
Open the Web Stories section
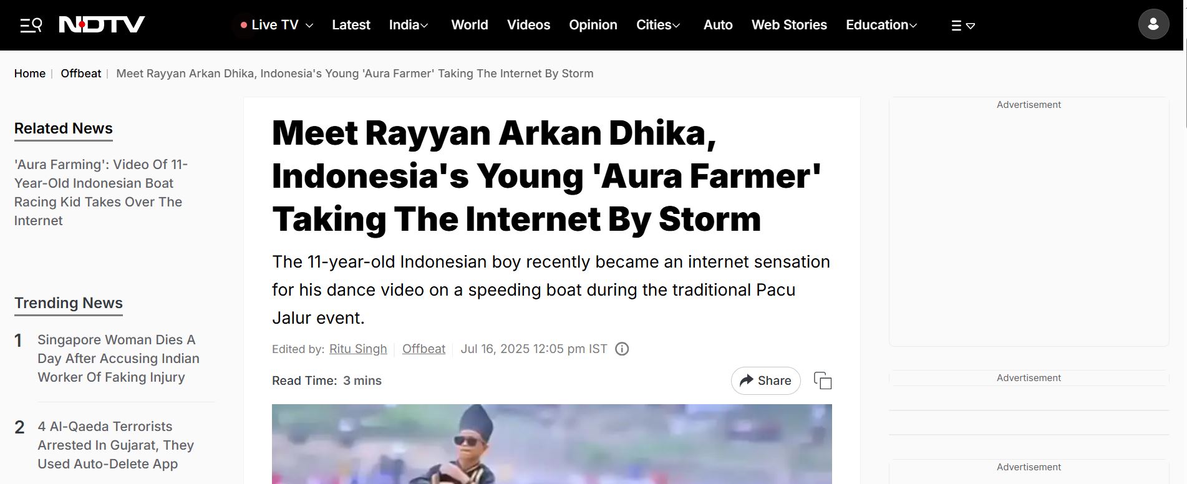[789, 25]
